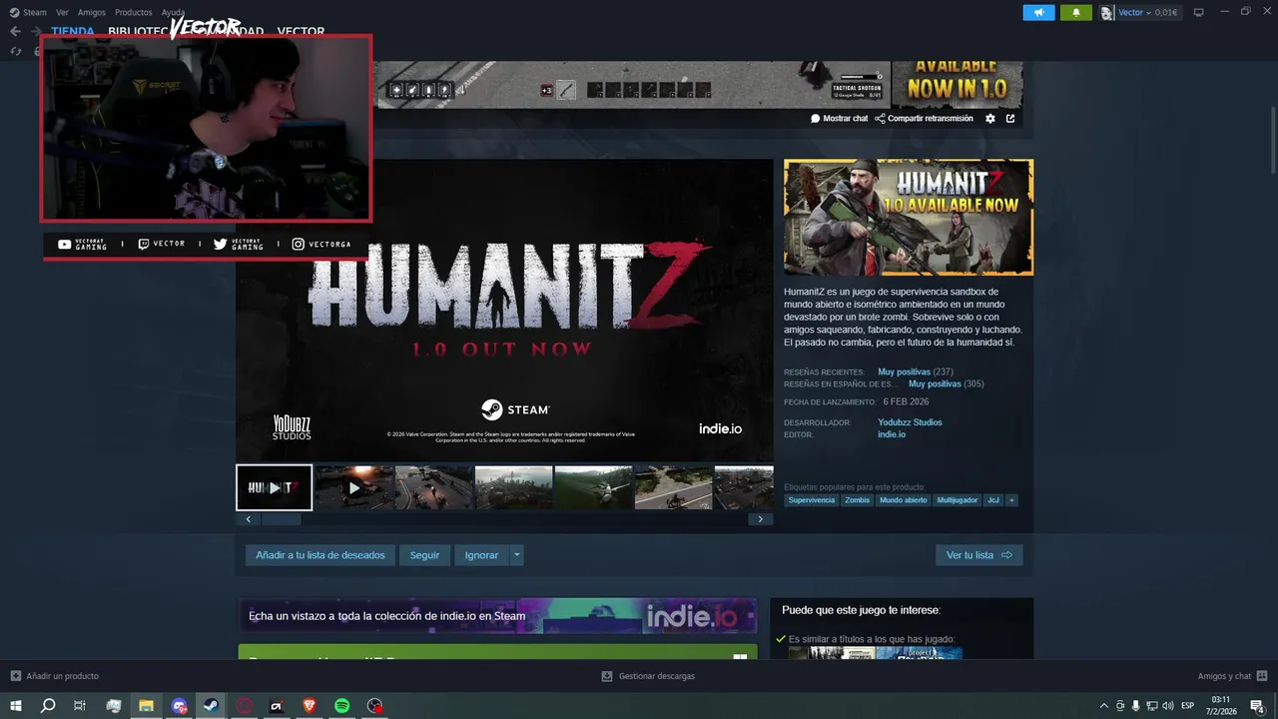Screen dimensions: 1278x719
Task: Open the Amigos y chat icon
Action: point(1262,676)
